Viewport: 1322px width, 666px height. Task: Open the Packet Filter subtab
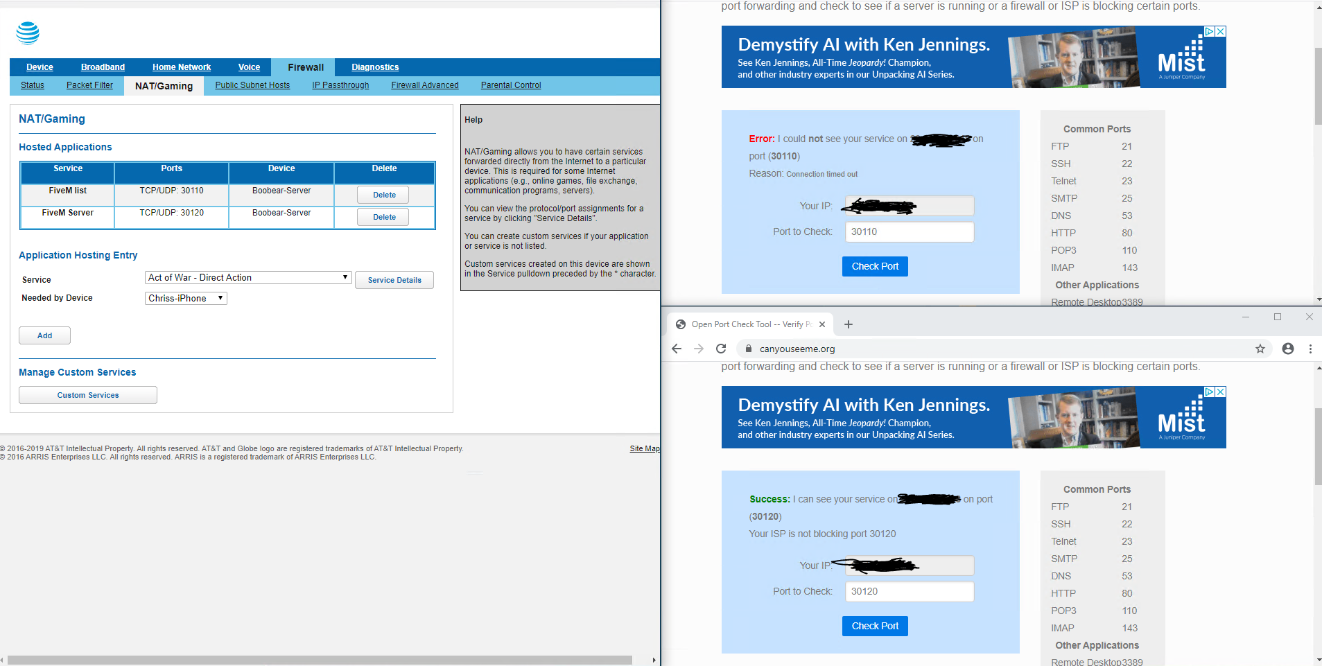pyautogui.click(x=89, y=85)
